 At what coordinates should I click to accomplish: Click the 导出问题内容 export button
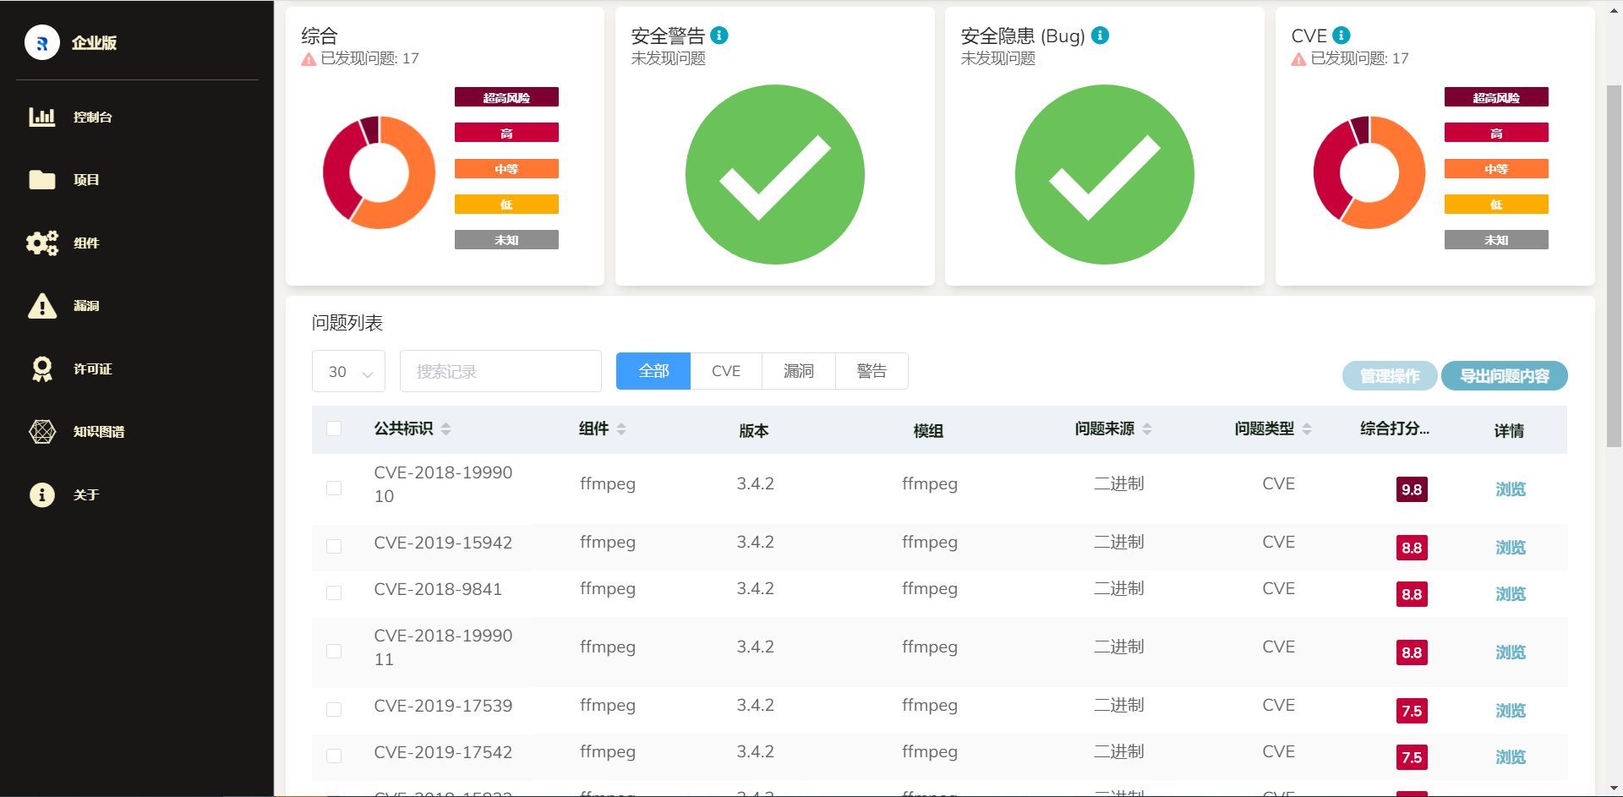[x=1504, y=376]
